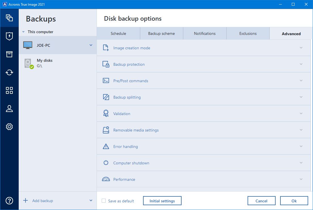The width and height of the screenshot is (313, 210).
Task: Open the Settings gear icon
Action: point(9,127)
